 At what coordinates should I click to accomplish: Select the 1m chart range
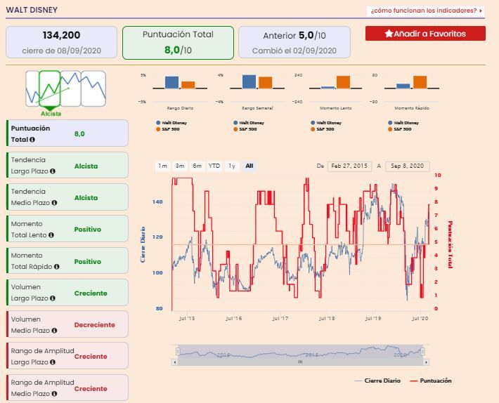pos(162,166)
